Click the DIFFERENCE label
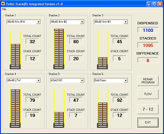This screenshot has height=134, width=164. 148,53
